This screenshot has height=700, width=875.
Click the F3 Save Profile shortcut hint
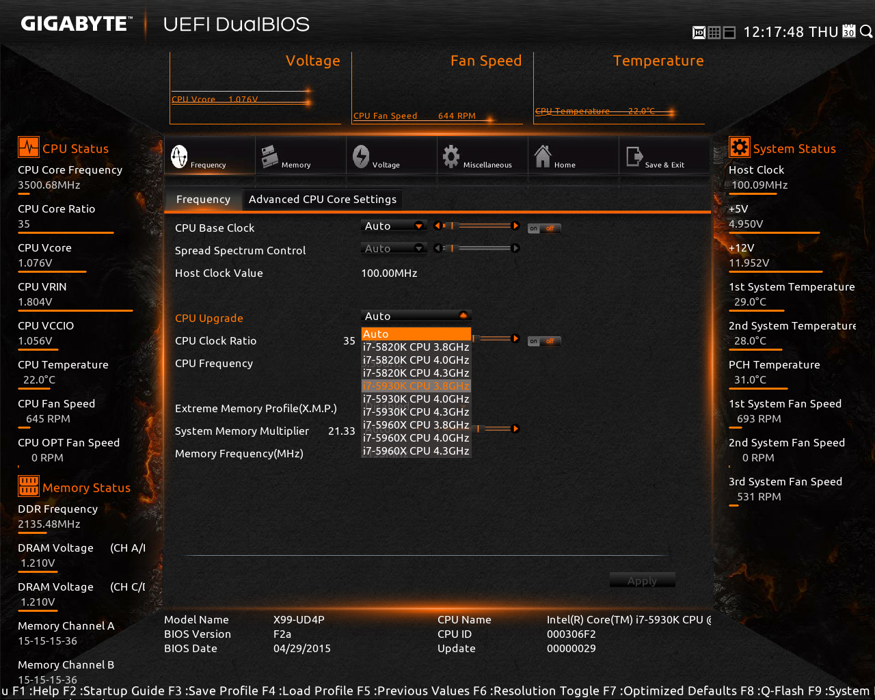coord(213,691)
